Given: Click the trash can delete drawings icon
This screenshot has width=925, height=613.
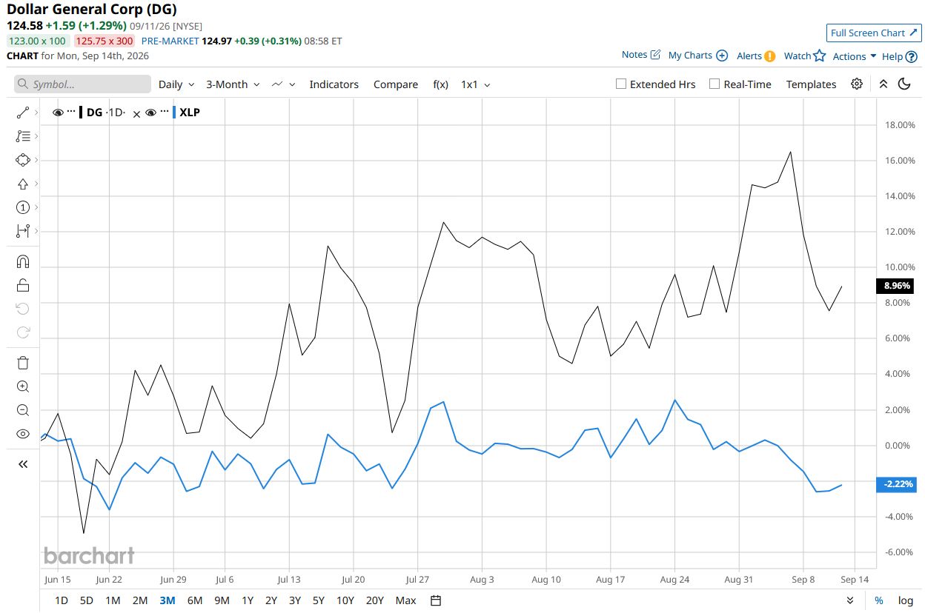Looking at the screenshot, I should click(x=22, y=362).
